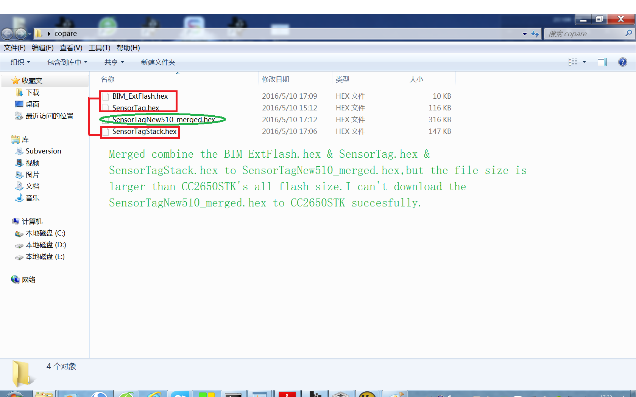Sort by 名称 column header
This screenshot has width=636, height=397.
[108, 79]
